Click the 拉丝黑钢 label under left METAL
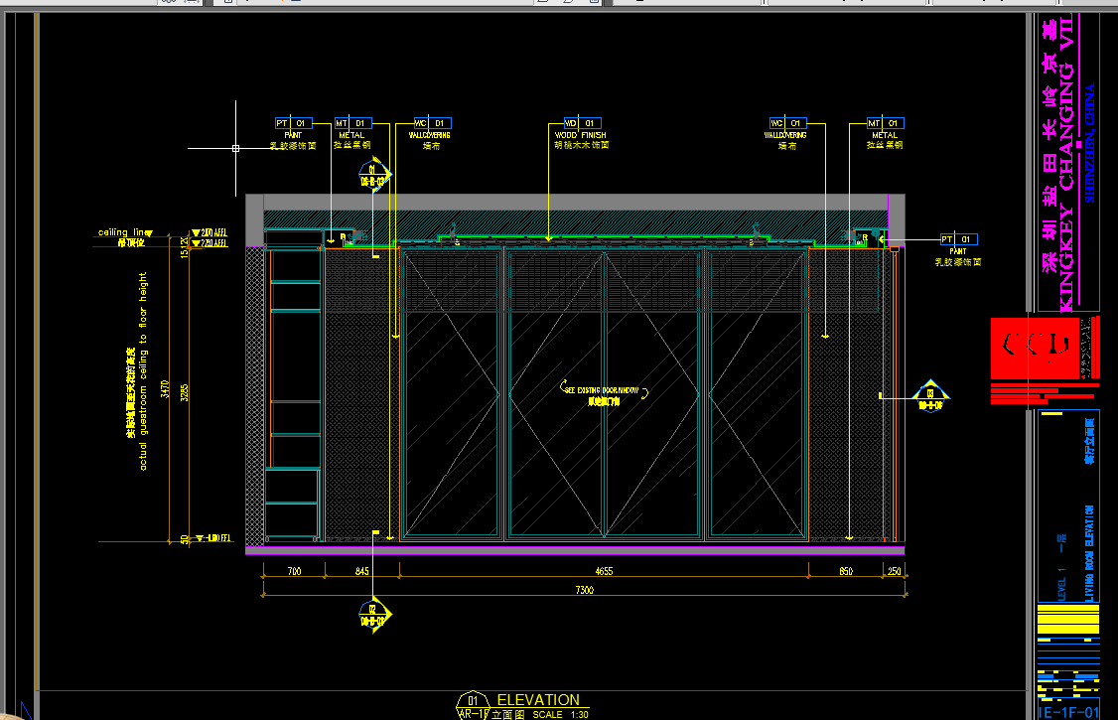 [351, 145]
